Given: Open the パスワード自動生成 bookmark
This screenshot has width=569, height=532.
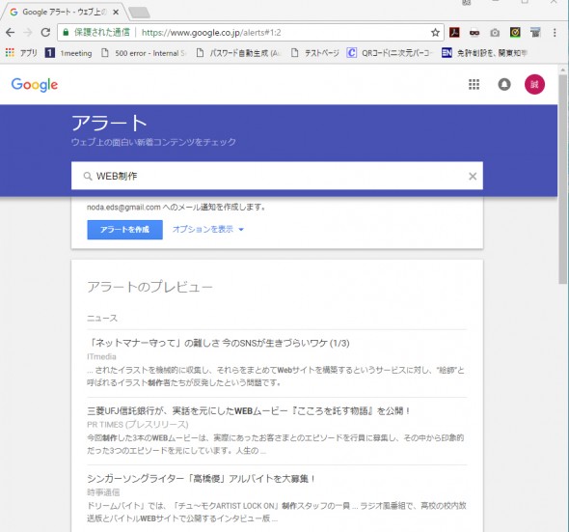Looking at the screenshot, I should [x=238, y=53].
